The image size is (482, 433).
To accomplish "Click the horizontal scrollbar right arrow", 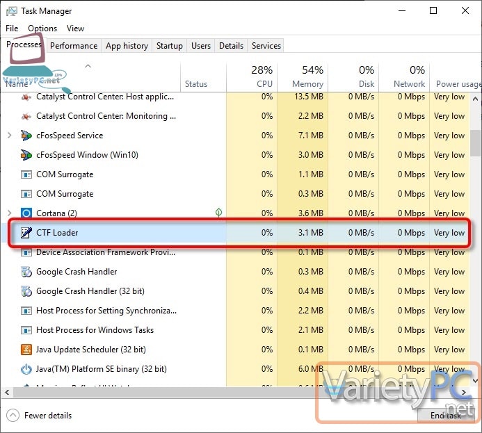I will pos(463,392).
